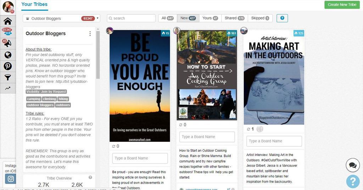The width and height of the screenshot is (363, 190).
Task: Click the outdoors tag
Action: 63,105
